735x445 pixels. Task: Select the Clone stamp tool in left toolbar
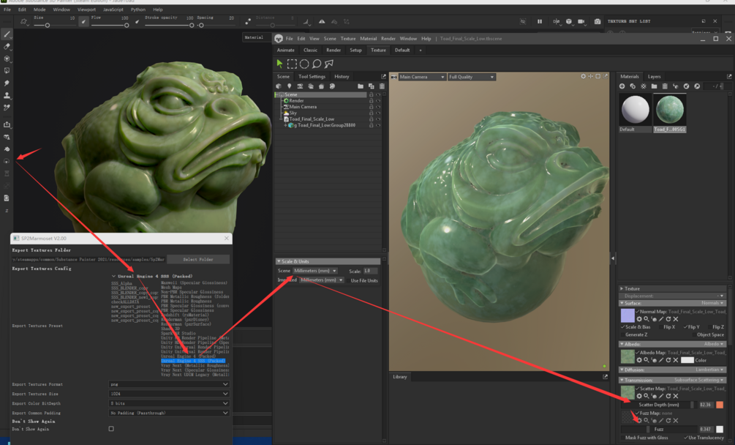(x=7, y=95)
